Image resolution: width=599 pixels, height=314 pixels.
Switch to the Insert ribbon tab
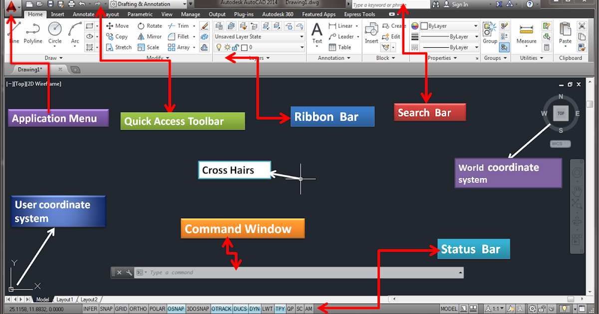pos(57,14)
